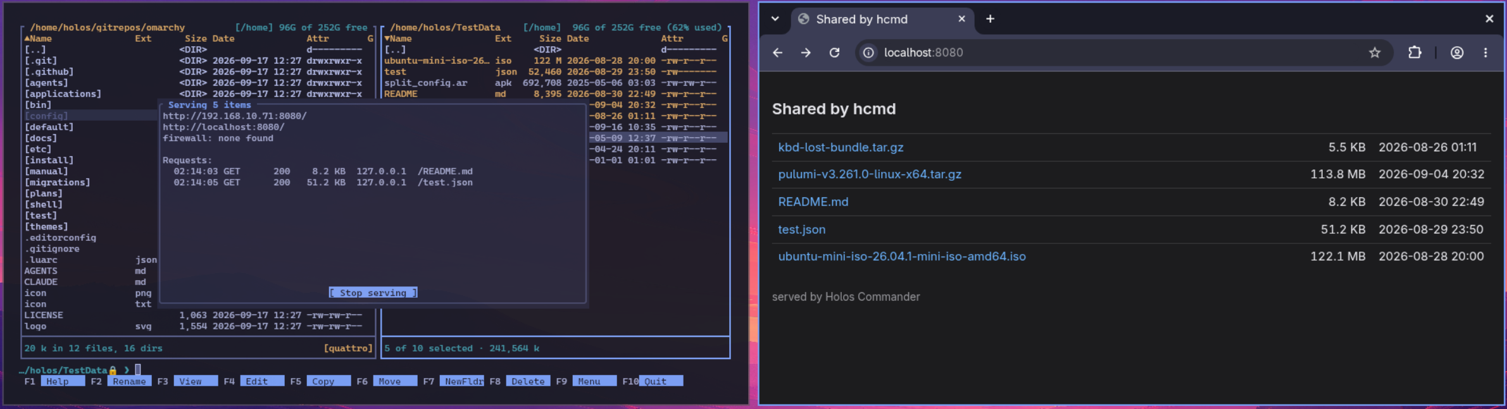Close the Shared by hcmd tab

point(961,19)
